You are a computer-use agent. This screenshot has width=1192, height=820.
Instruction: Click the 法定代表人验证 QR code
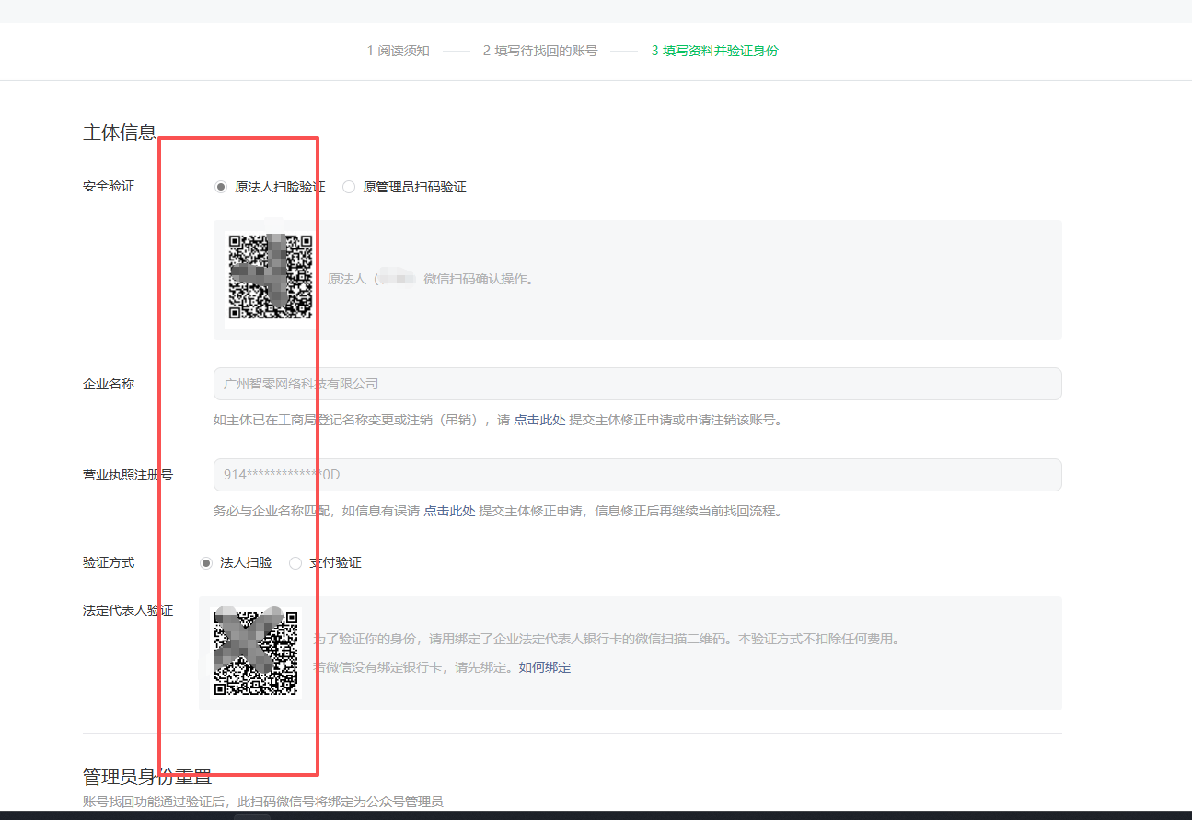(x=256, y=653)
